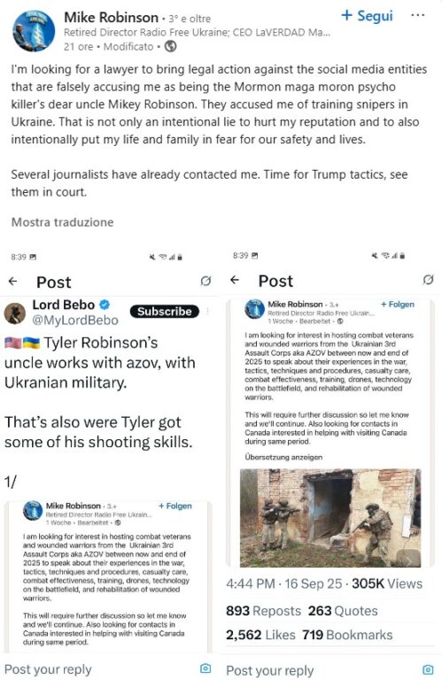Image resolution: width=442 pixels, height=680 pixels.
Task: Open the Übersetzung anzeigen link
Action: pyautogui.click(x=283, y=457)
